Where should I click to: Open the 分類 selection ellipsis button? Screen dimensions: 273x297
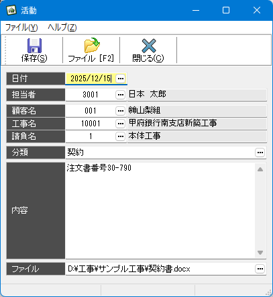point(260,153)
